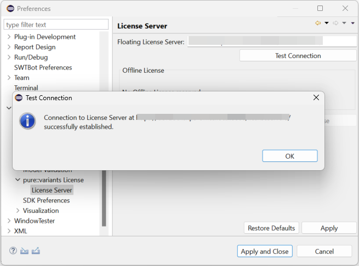Click the Apply and Close button

(x=265, y=251)
